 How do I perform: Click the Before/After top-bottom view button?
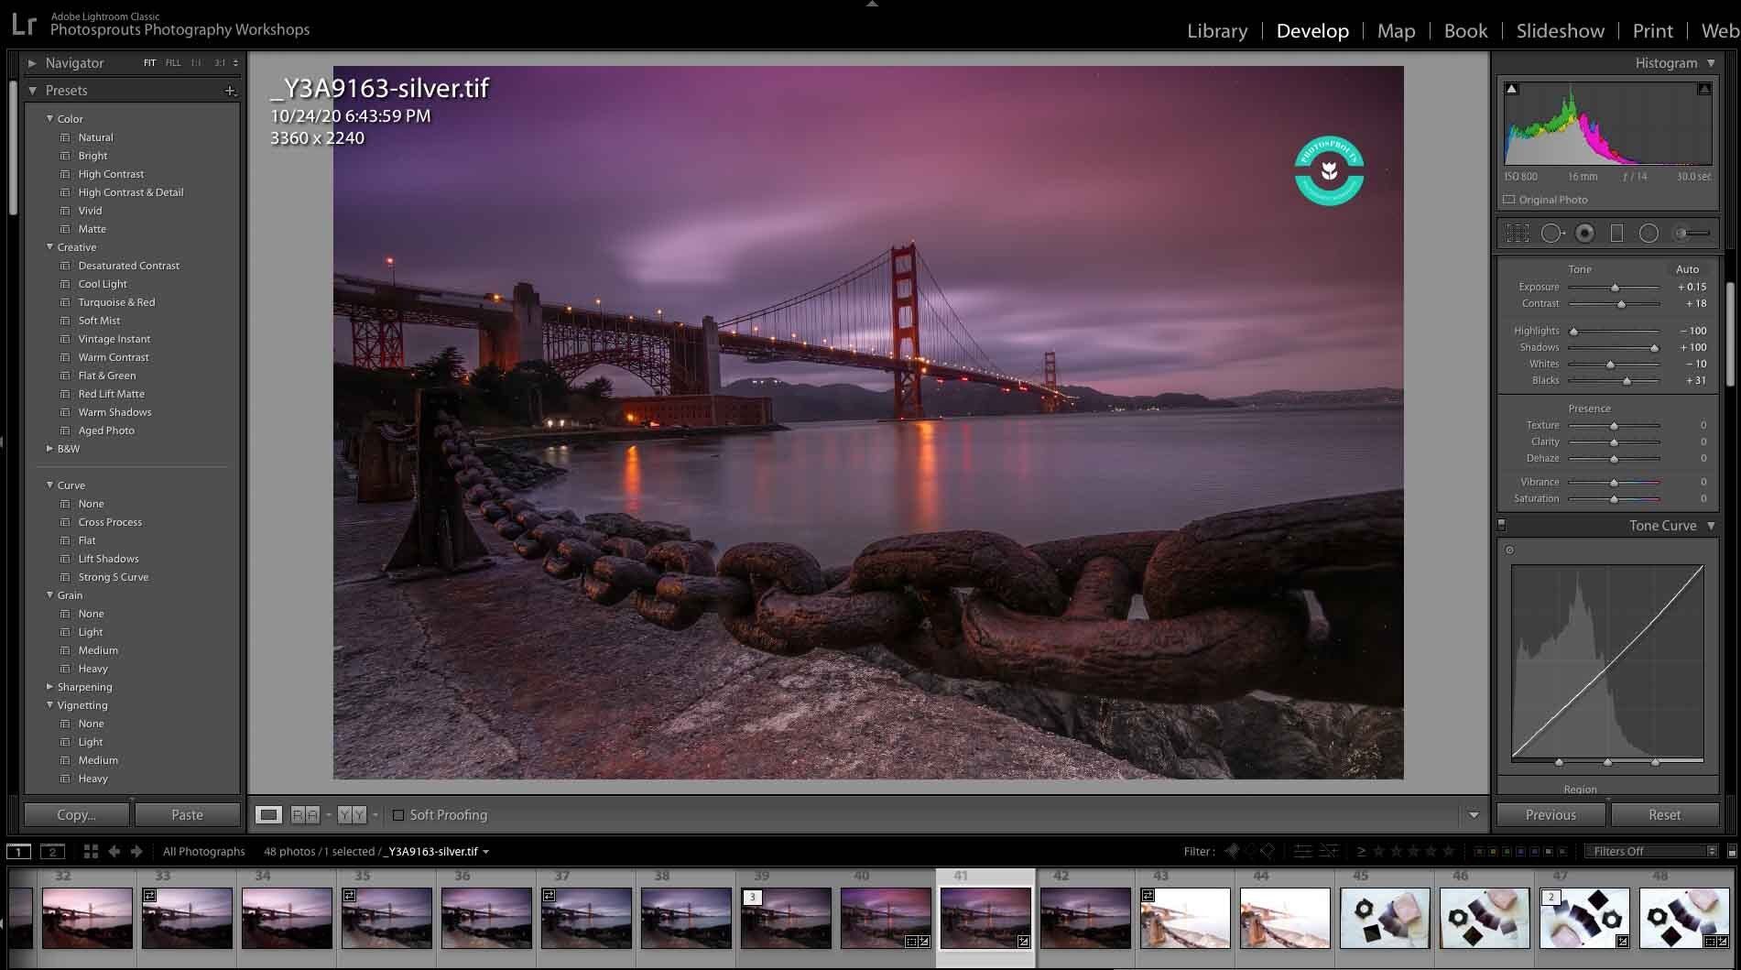tap(352, 814)
